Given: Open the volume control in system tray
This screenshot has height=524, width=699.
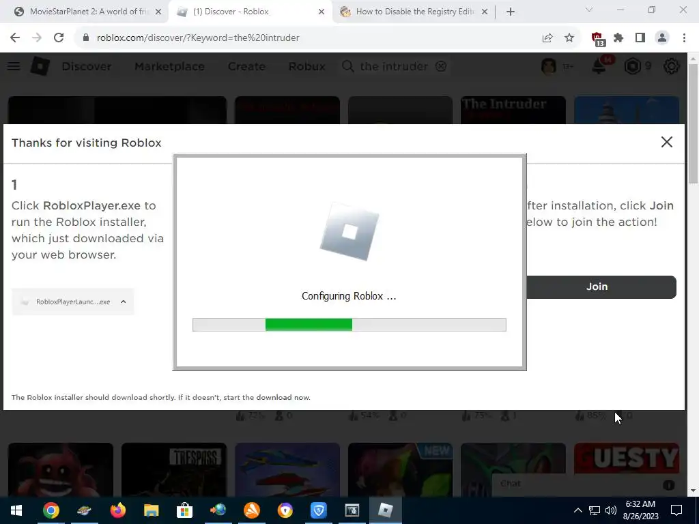Looking at the screenshot, I should tap(611, 510).
